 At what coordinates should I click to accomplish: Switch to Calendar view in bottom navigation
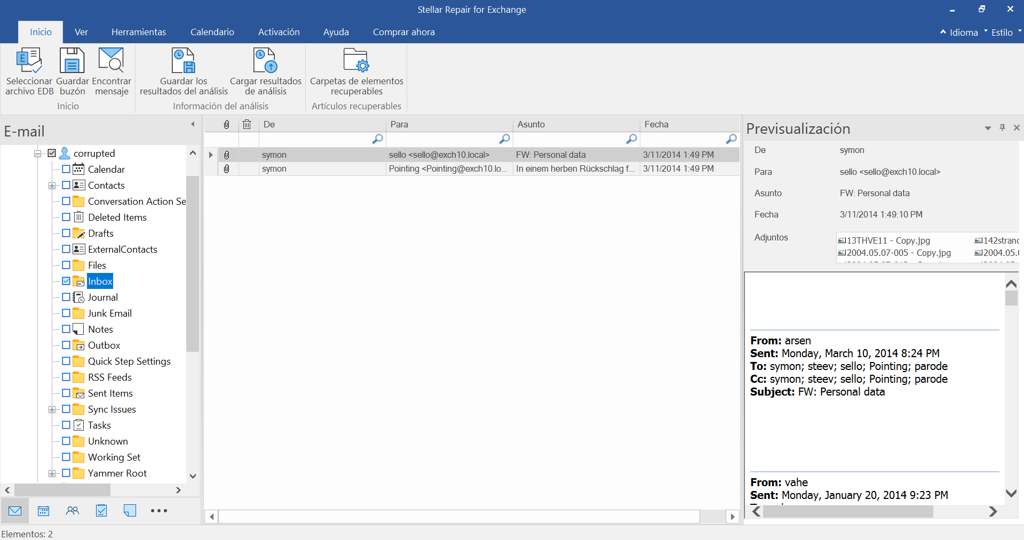click(44, 511)
